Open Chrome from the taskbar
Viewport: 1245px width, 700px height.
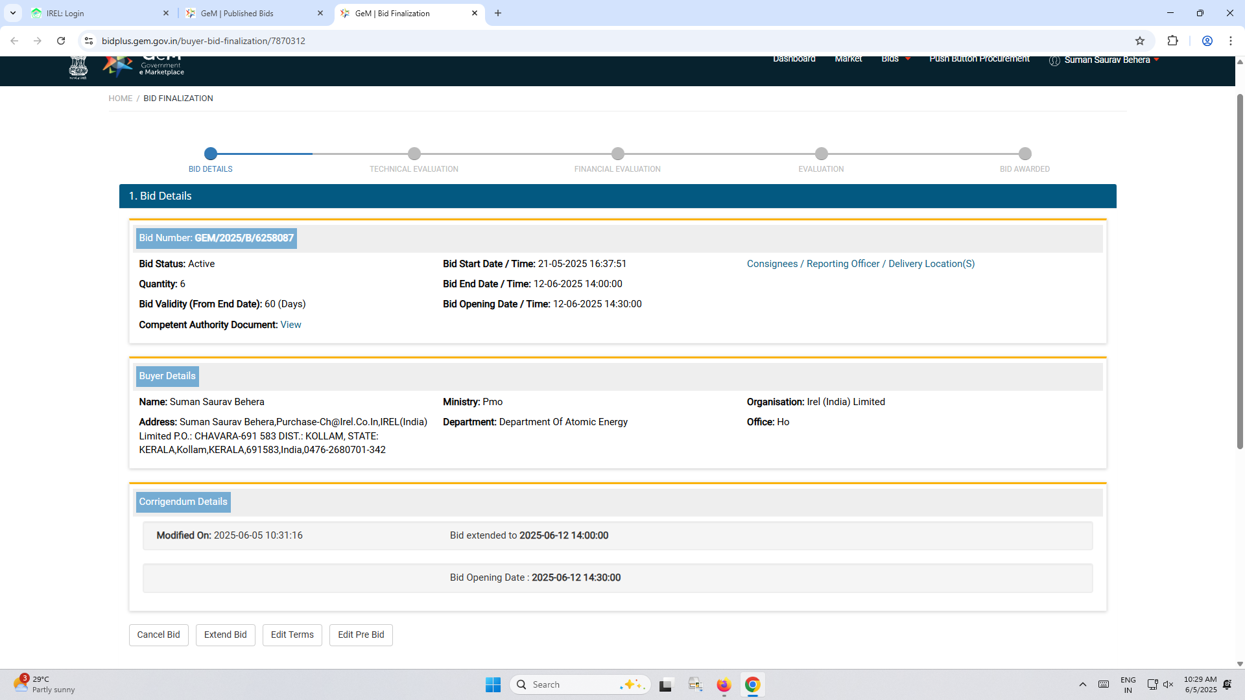pyautogui.click(x=752, y=684)
